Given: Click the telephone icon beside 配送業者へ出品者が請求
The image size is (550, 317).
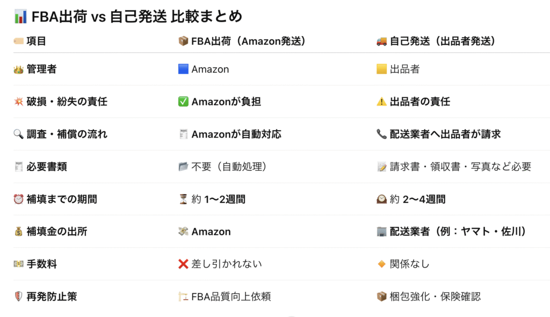Looking at the screenshot, I should (381, 134).
